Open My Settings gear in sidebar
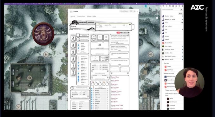 (182, 6)
